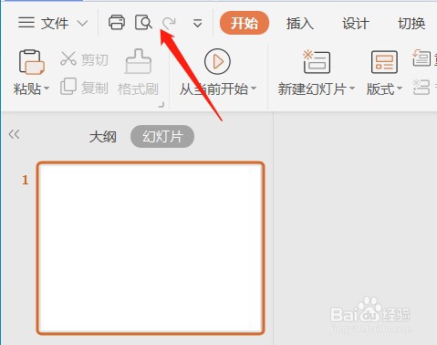Expand the 新建幻灯片 dropdown
Viewport: 437px width, 345px height.
(352, 89)
